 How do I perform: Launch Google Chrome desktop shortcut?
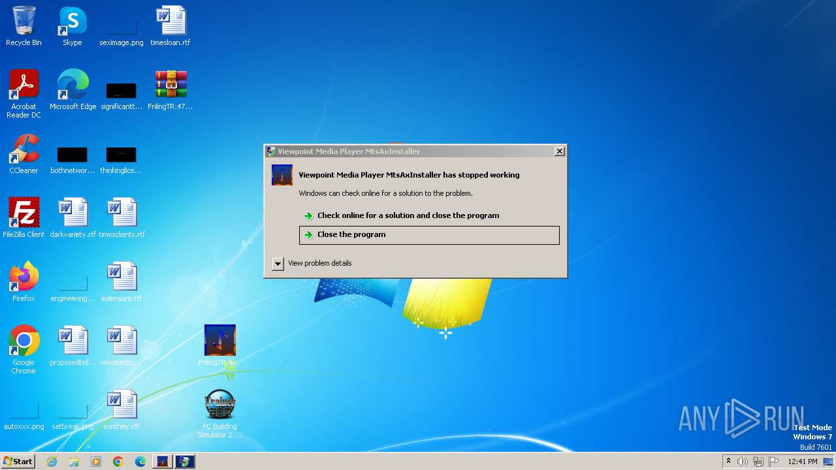[x=24, y=350]
